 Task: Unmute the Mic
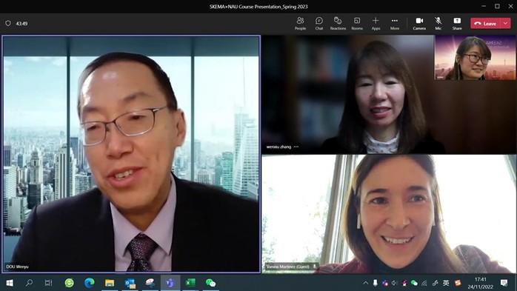(x=438, y=24)
